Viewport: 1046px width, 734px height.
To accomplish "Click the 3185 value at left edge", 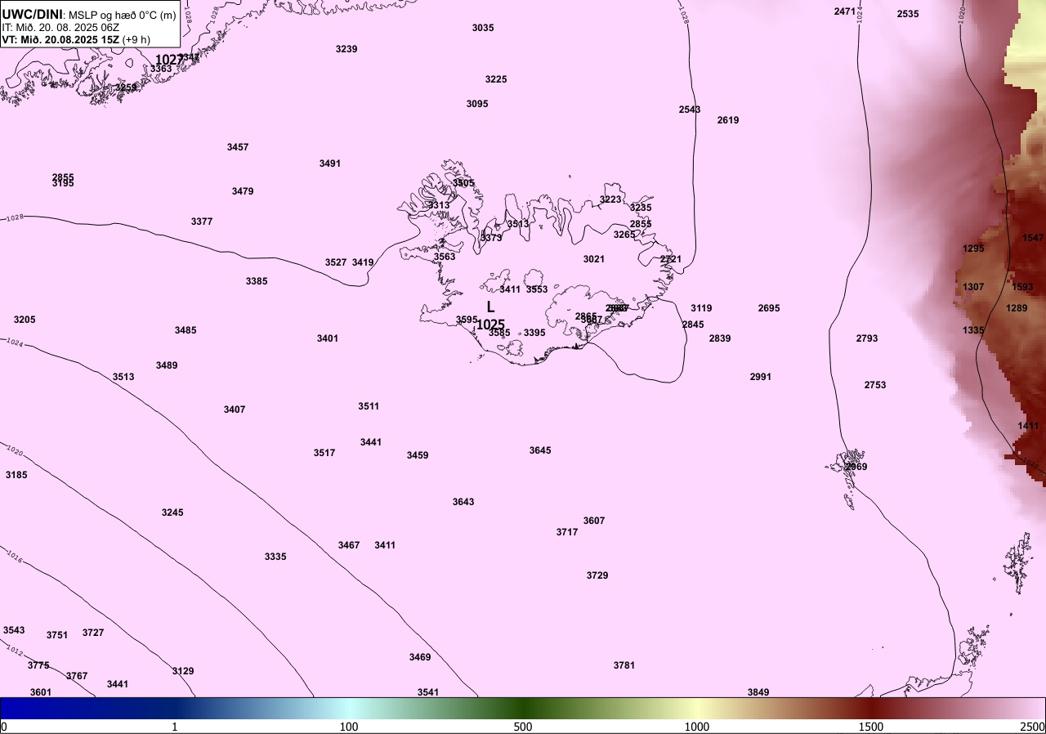I will click(x=16, y=475).
